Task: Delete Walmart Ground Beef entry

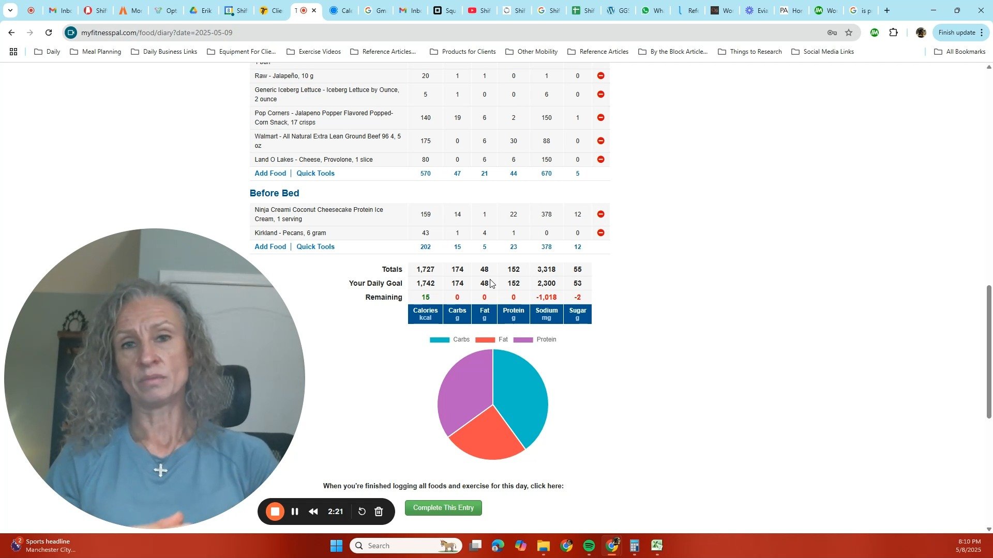Action: tap(600, 141)
